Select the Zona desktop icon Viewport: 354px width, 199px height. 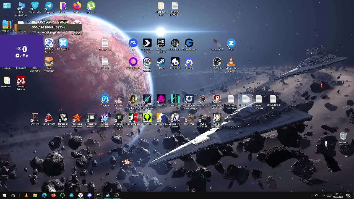click(x=231, y=45)
